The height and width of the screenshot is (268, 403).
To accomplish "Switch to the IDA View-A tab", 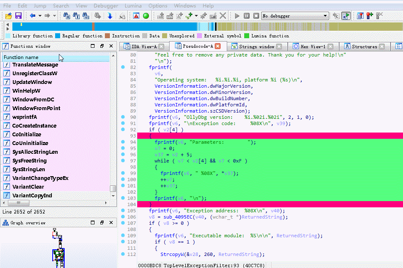I will 144,47.
